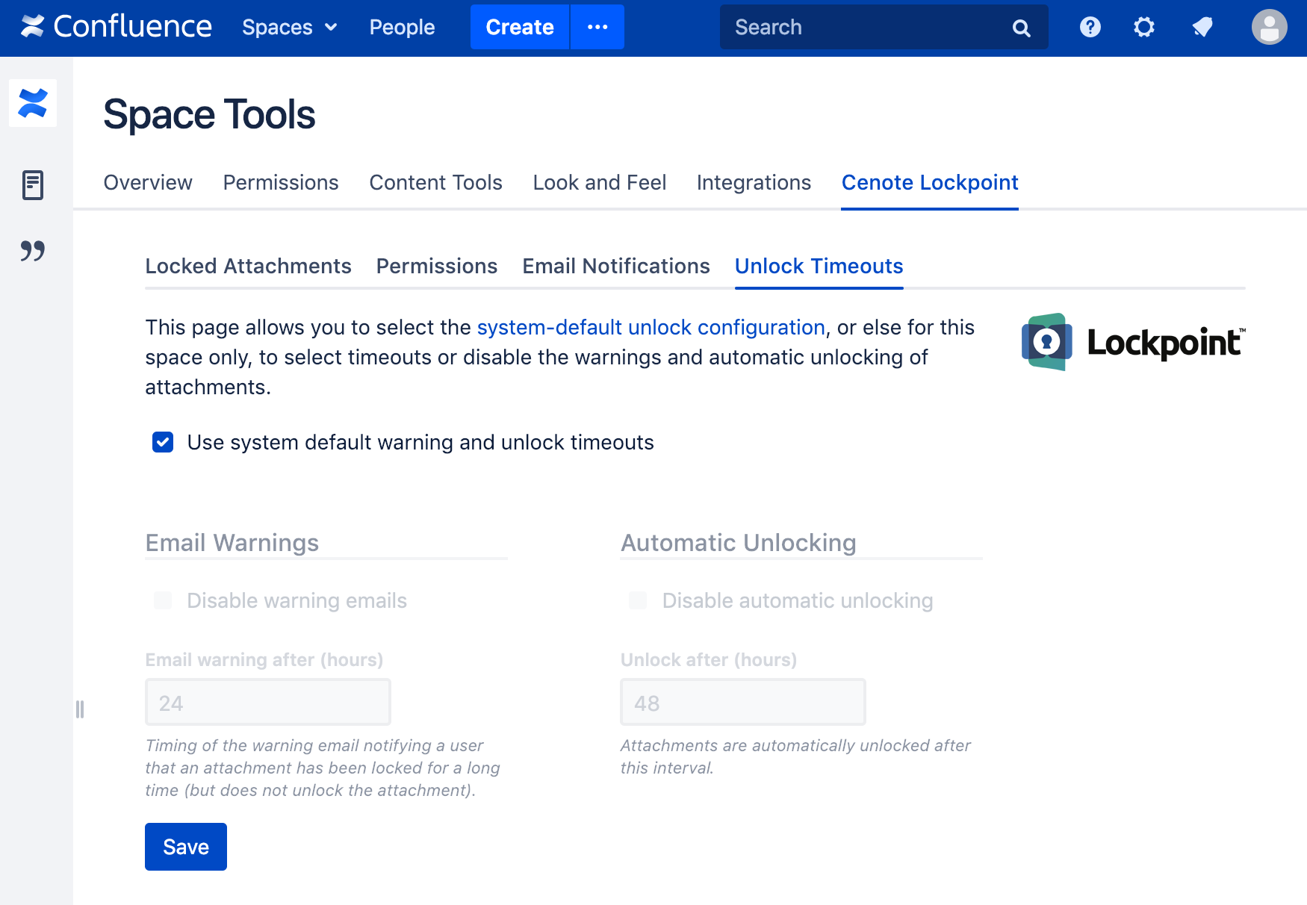Click the Confluence logo in header
The width and height of the screenshot is (1307, 905).
click(x=117, y=27)
